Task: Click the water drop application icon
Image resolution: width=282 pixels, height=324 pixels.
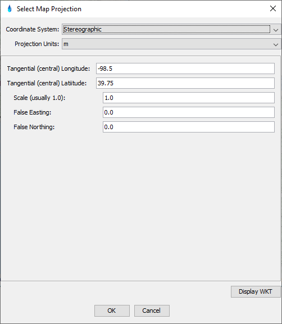Action: click(x=10, y=9)
